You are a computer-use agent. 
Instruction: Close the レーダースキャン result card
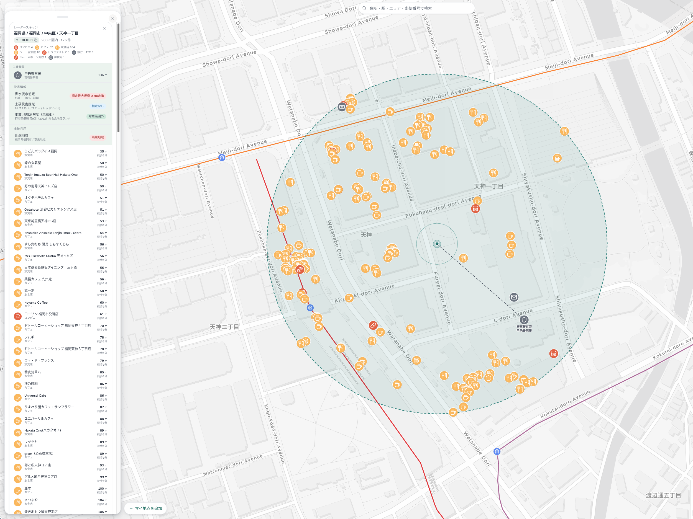104,28
